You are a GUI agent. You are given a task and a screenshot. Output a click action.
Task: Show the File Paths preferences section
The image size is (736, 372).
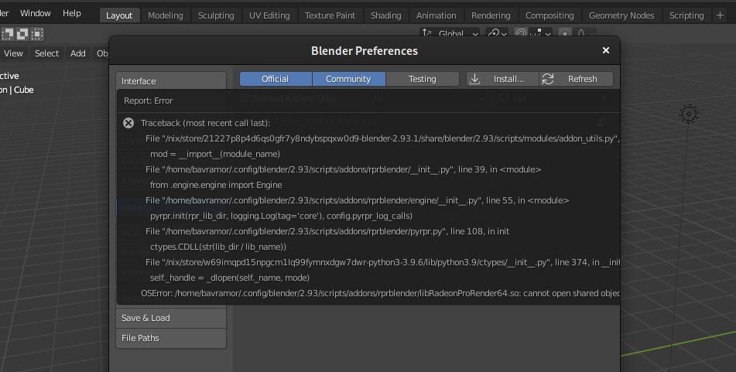tap(170, 338)
